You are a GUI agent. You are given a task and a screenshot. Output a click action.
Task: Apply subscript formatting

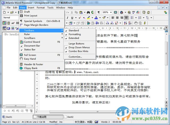point(84,18)
